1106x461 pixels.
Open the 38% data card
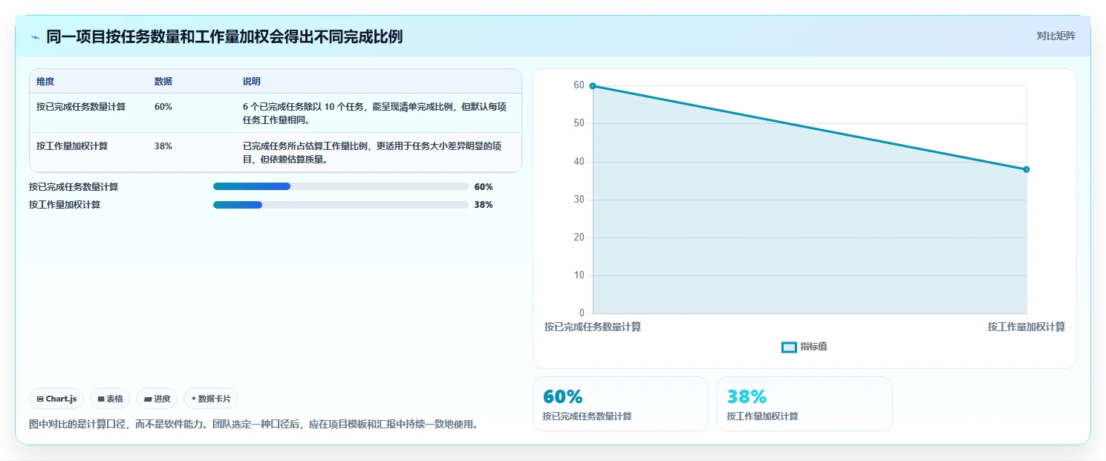804,404
